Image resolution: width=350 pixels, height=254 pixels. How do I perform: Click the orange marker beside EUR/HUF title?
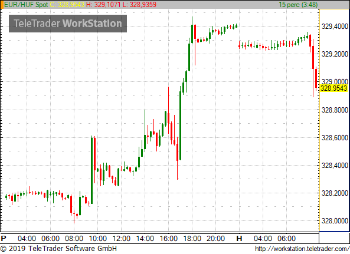[2, 5]
